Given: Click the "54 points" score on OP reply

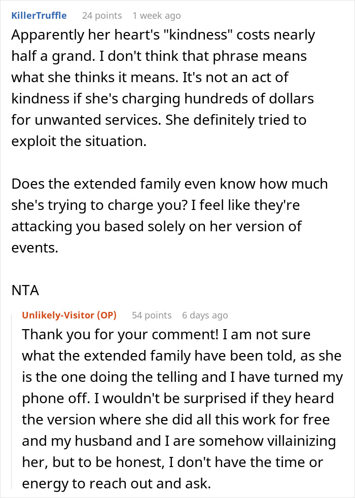Looking at the screenshot, I should coord(152,315).
